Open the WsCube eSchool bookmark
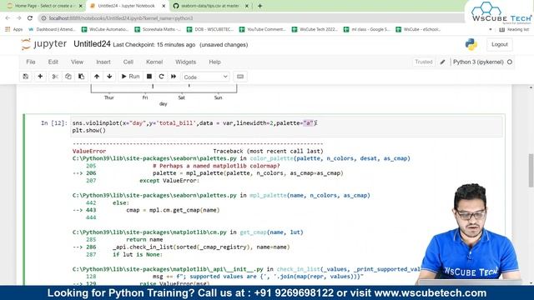Screen dimensions: 534x300 [x=419, y=30]
